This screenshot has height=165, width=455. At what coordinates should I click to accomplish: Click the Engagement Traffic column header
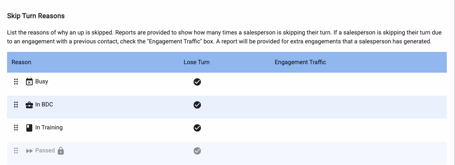point(300,62)
